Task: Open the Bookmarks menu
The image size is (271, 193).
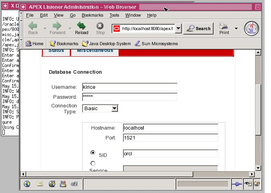Action: pos(92,15)
